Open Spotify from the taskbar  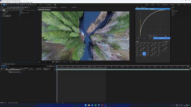click(95, 105)
